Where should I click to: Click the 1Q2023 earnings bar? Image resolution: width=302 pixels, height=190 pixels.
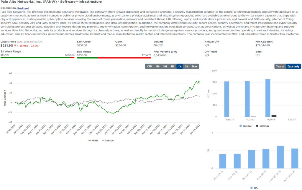point(274,116)
